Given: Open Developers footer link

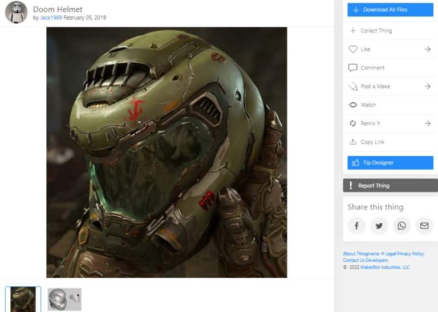Looking at the screenshot, I should [376, 260].
